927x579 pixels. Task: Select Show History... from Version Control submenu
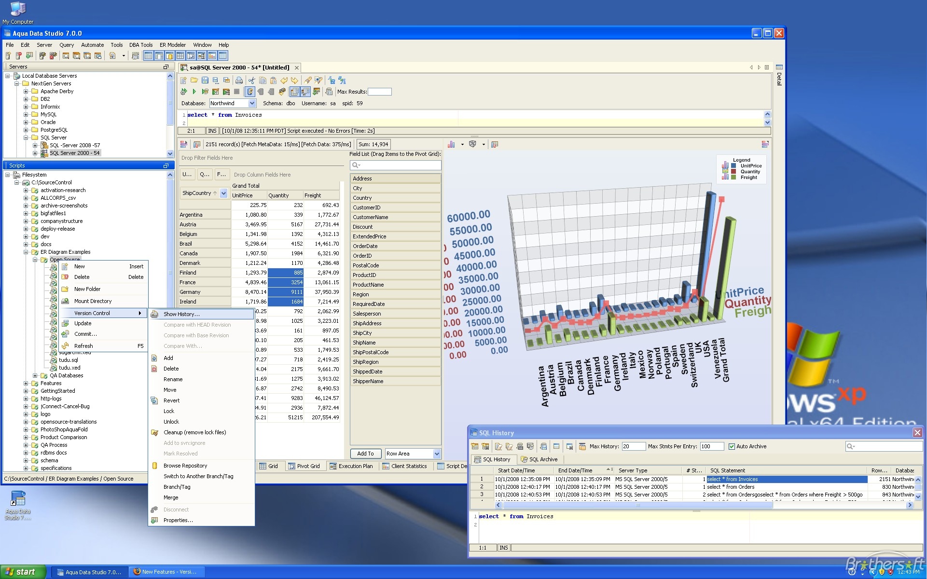[201, 314]
